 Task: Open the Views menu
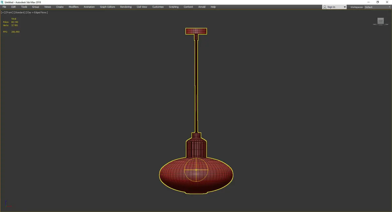click(x=48, y=7)
